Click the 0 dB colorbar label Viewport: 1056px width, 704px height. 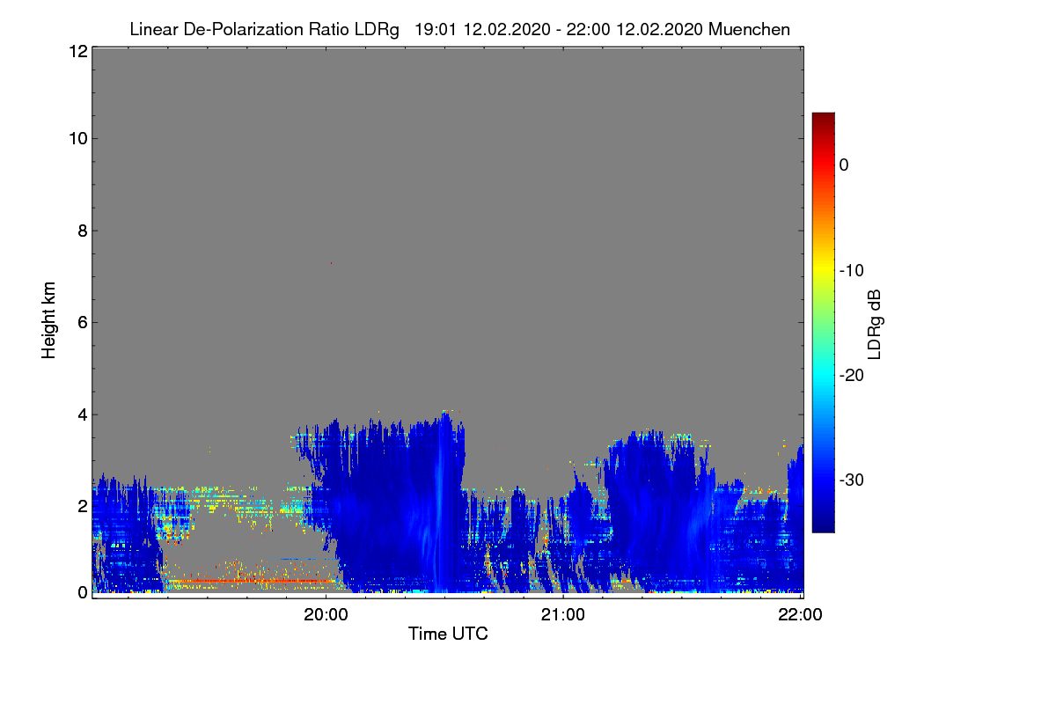pyautogui.click(x=844, y=165)
